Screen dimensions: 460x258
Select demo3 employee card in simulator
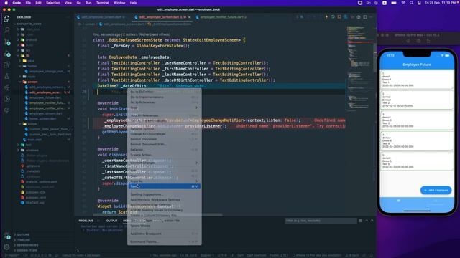(x=417, y=120)
